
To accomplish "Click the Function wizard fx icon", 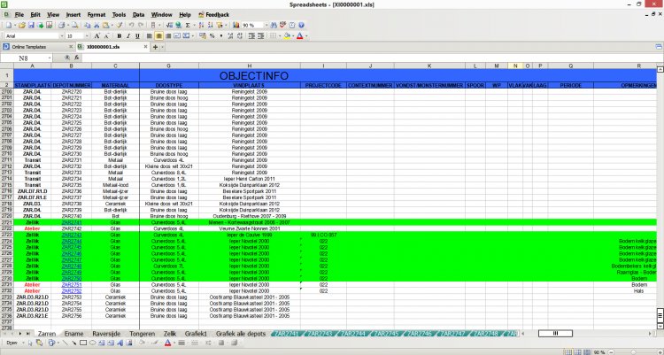I will [77, 58].
